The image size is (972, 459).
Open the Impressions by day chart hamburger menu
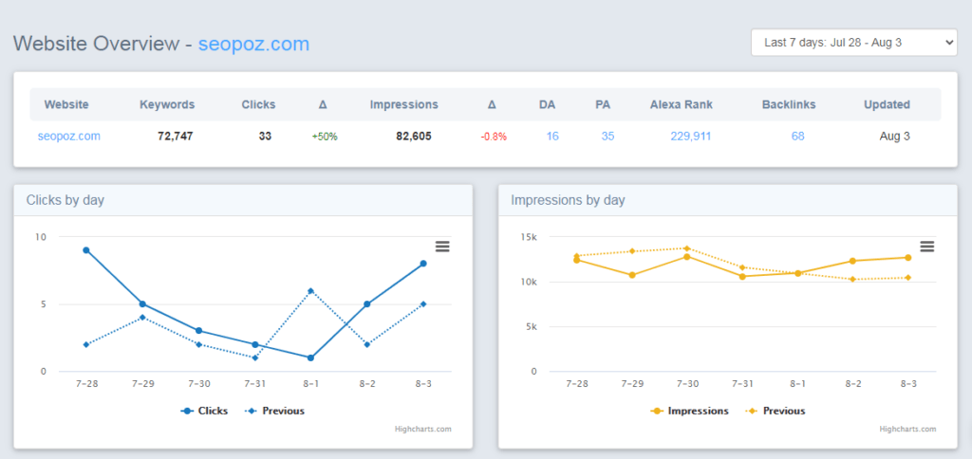(x=926, y=247)
